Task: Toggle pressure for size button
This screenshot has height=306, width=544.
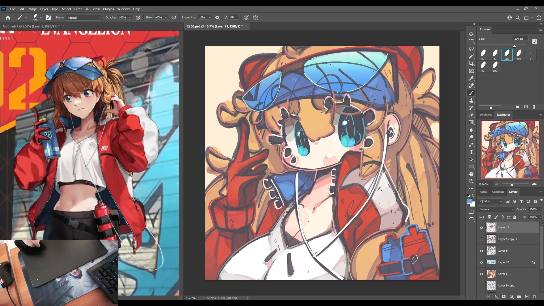Action: coord(246,18)
